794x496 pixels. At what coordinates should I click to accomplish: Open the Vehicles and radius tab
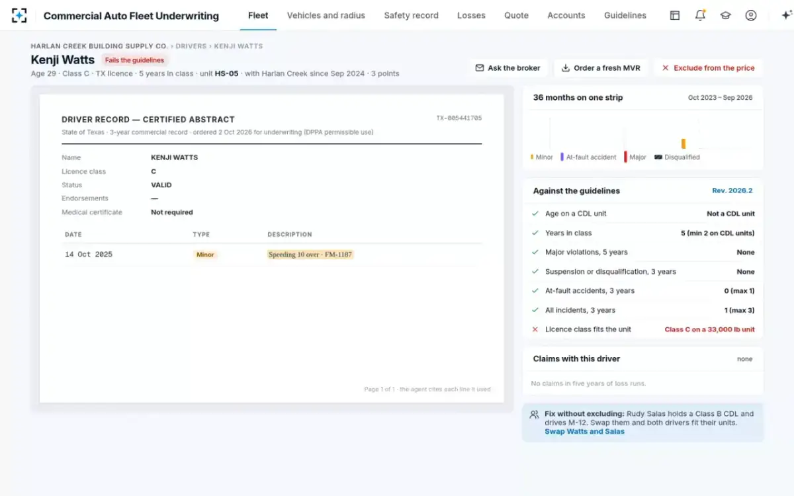(326, 15)
